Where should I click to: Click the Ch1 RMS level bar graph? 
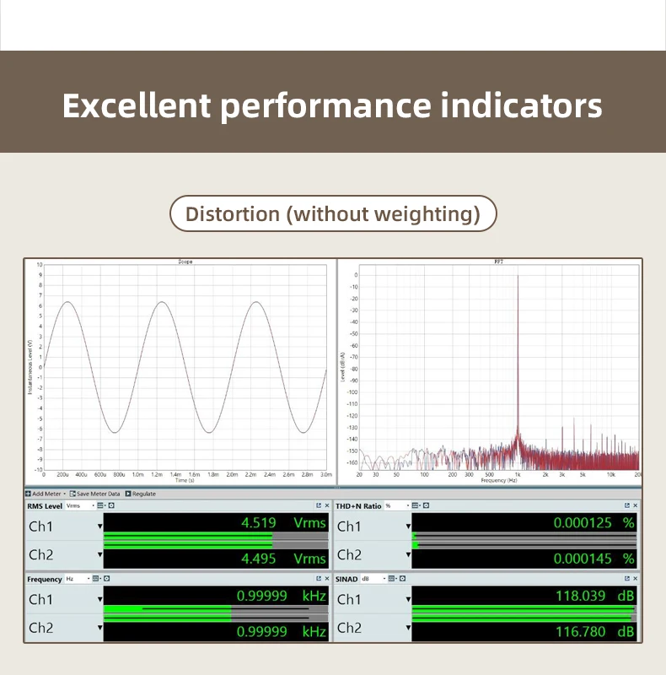[216, 536]
